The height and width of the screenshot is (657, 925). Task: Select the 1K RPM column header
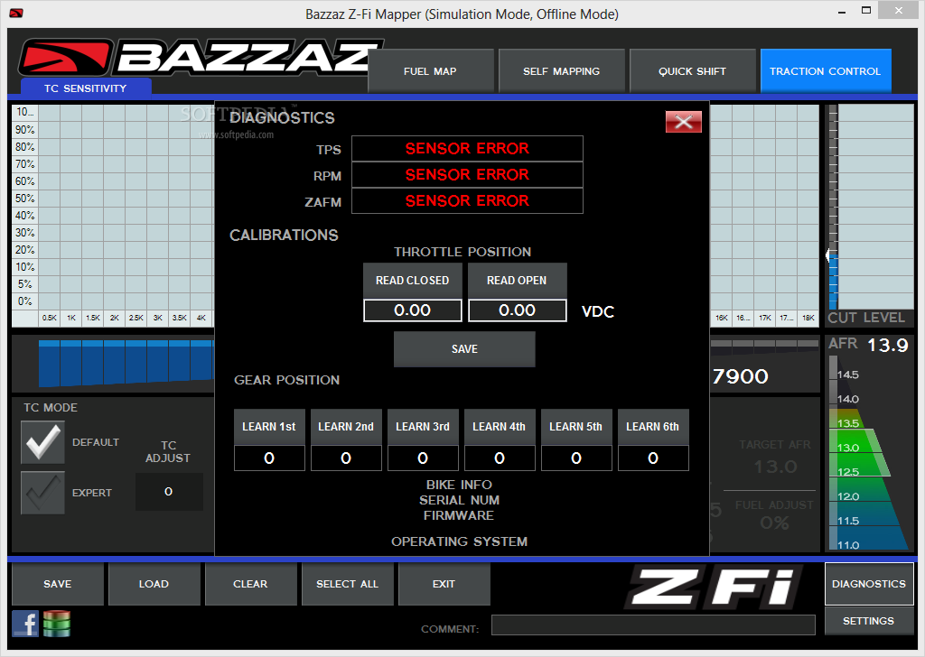pos(71,318)
